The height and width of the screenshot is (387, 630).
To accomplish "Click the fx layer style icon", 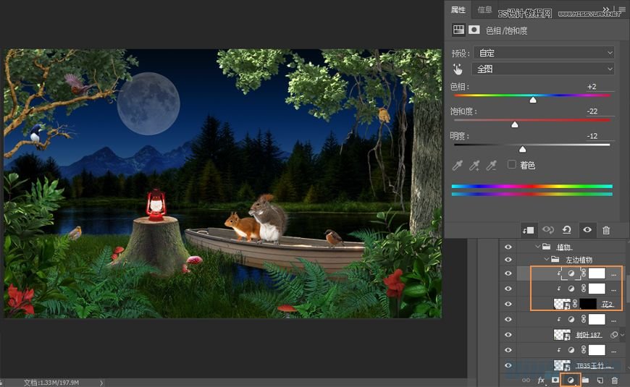I will coord(541,380).
